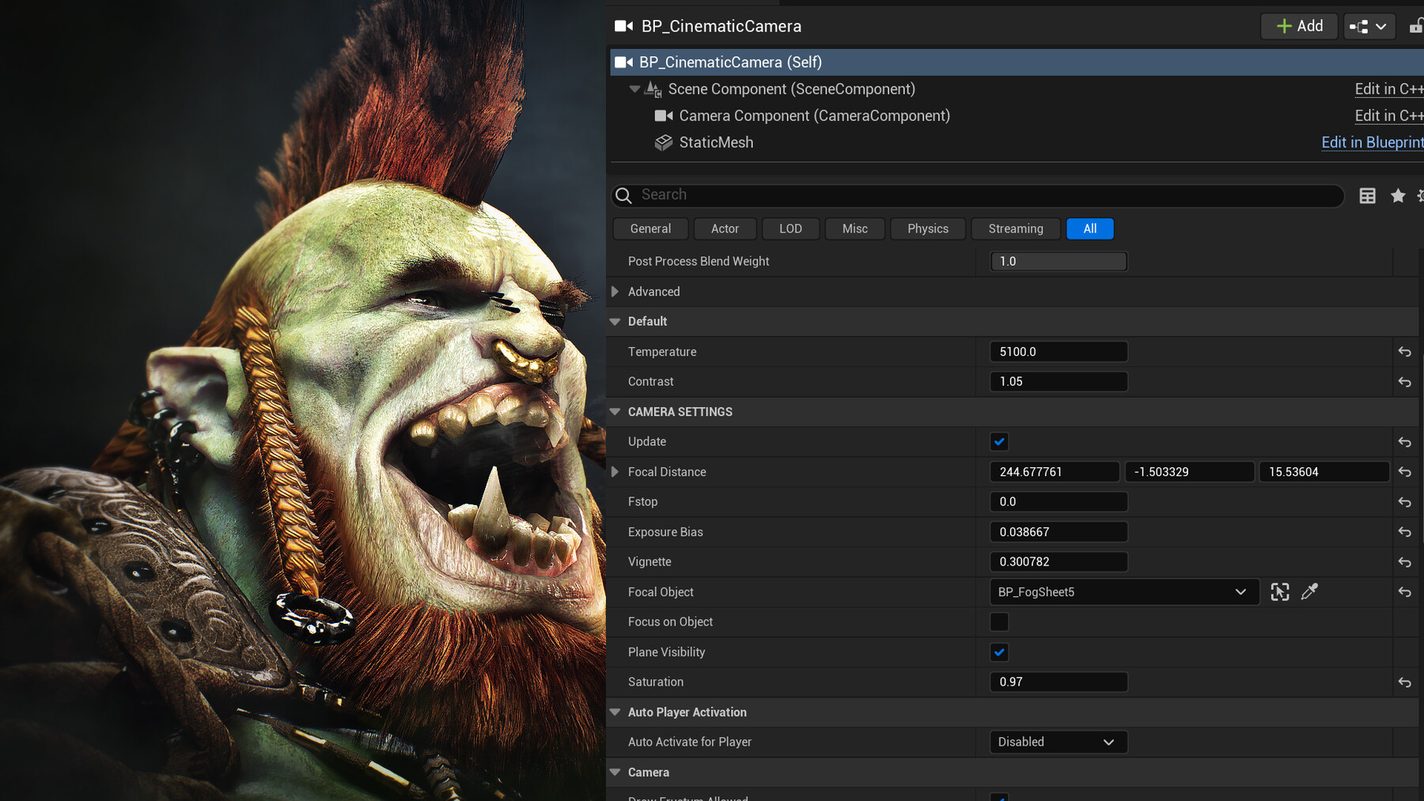This screenshot has height=801, width=1424.
Task: Enable Focus on Object
Action: (x=998, y=622)
